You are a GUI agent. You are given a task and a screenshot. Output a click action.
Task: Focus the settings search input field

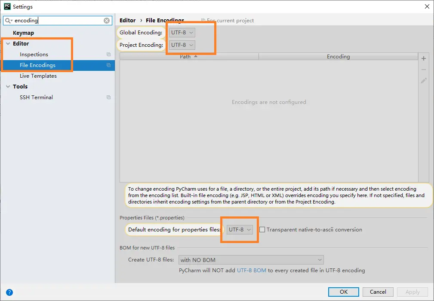(x=58, y=21)
